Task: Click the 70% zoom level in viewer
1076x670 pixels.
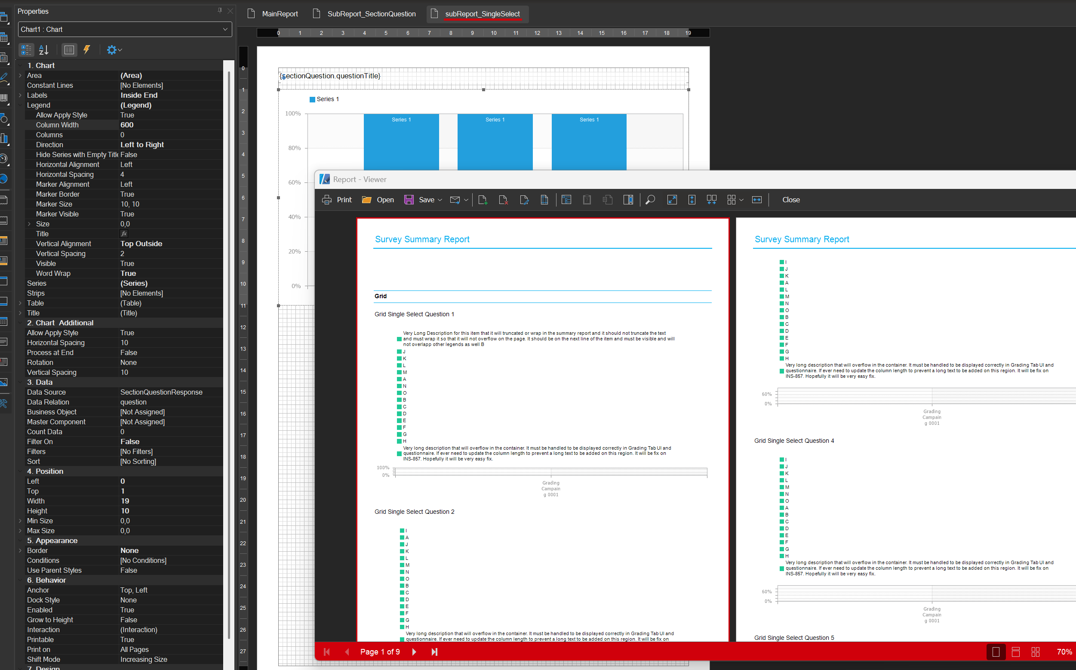Action: click(1064, 652)
